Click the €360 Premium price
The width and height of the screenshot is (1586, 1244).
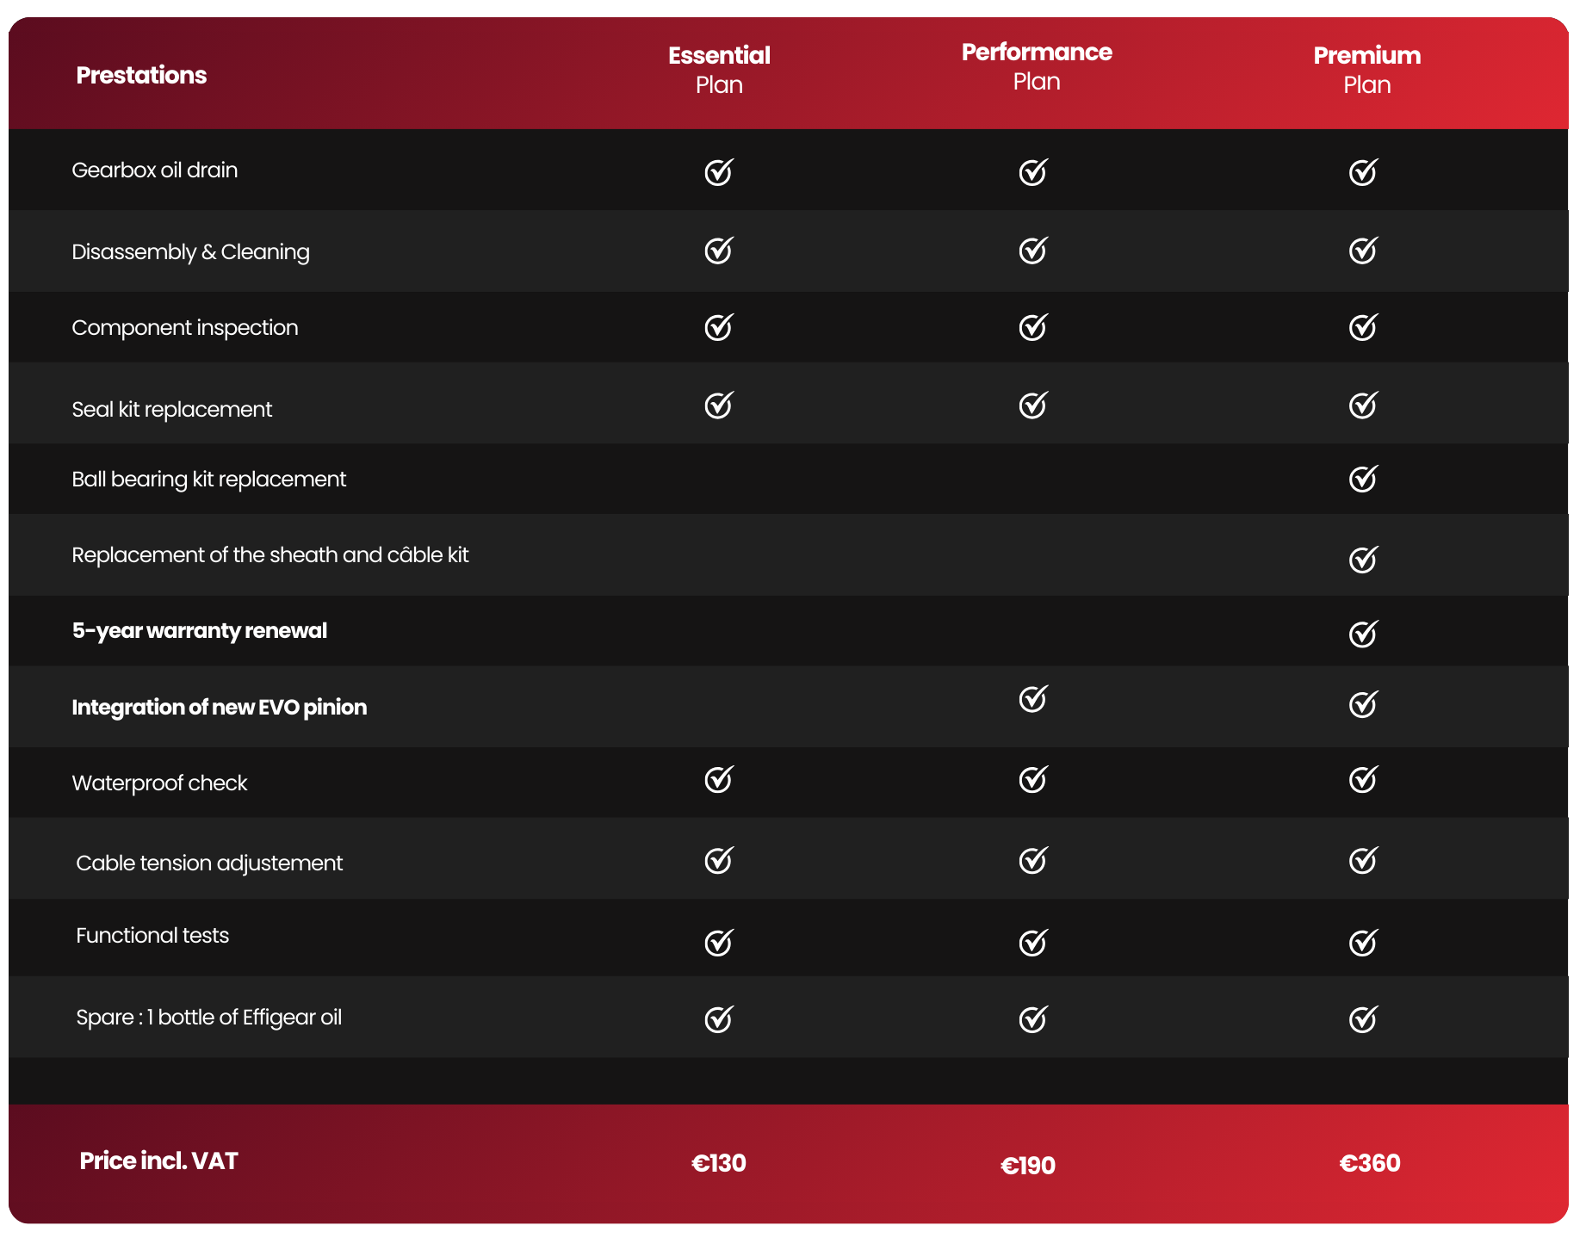pyautogui.click(x=1370, y=1163)
